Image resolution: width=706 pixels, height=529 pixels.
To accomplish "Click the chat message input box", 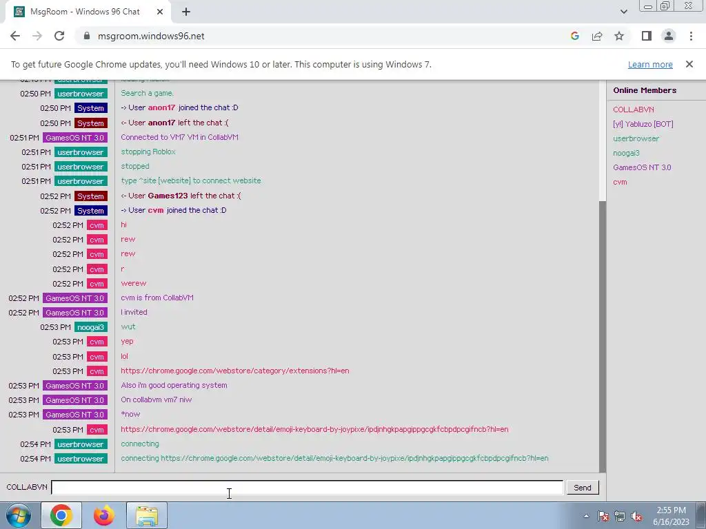I will (x=307, y=487).
